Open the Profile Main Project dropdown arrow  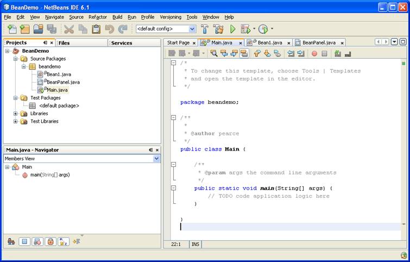tap(272, 28)
